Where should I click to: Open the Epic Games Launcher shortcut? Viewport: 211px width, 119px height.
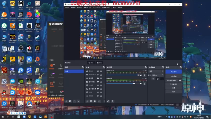(x=21, y=16)
